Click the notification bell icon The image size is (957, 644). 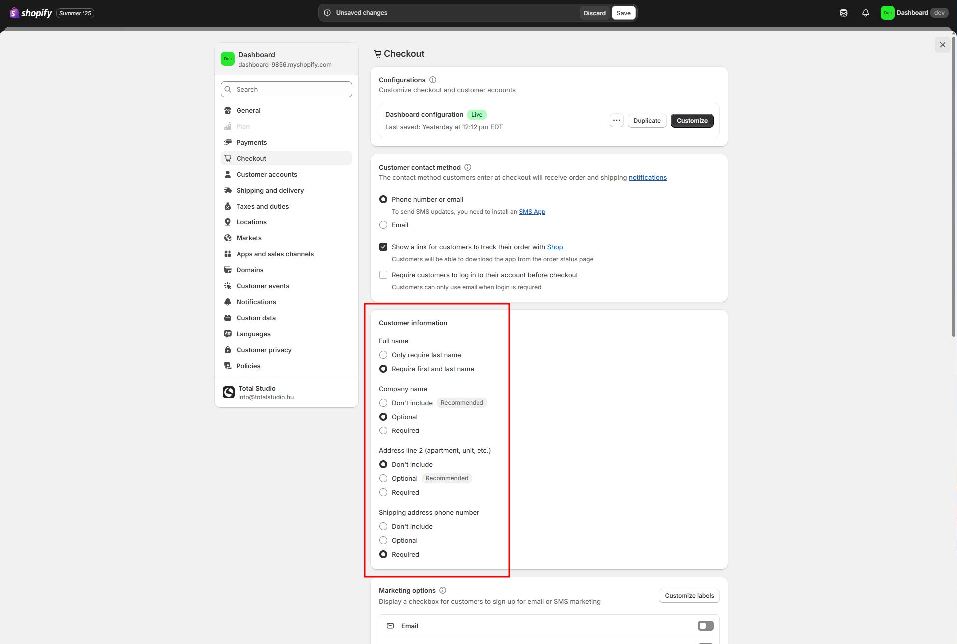pos(865,13)
